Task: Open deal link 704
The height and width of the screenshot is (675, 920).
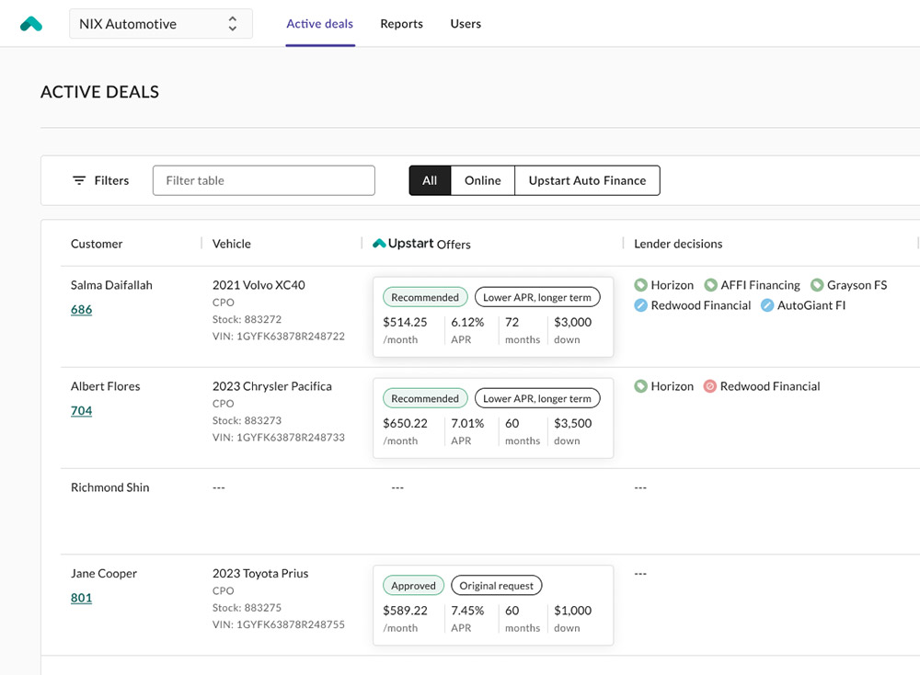Action: pos(82,411)
